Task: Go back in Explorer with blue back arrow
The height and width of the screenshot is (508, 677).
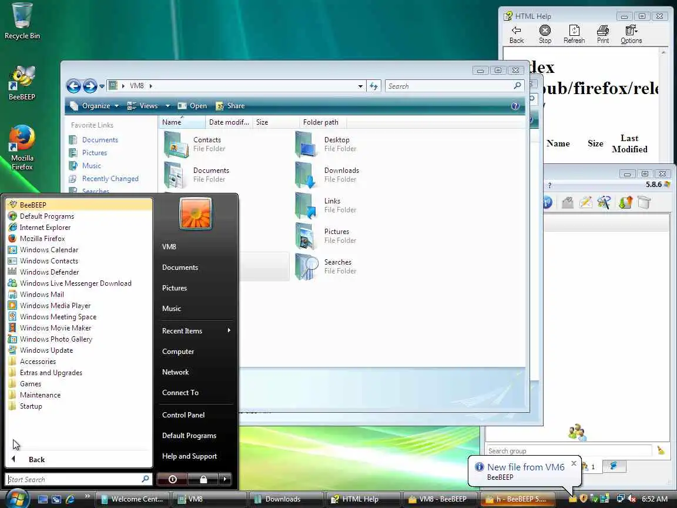Action: 73,86
